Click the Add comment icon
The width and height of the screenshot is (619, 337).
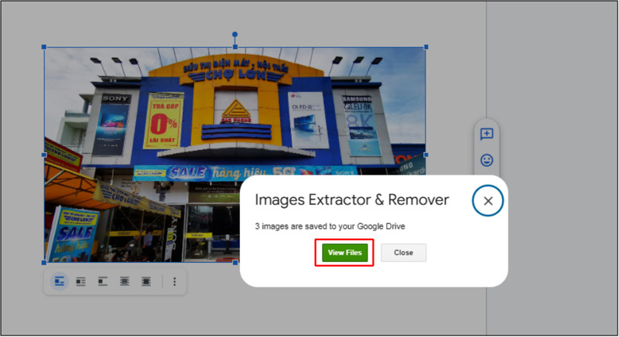coord(487,134)
